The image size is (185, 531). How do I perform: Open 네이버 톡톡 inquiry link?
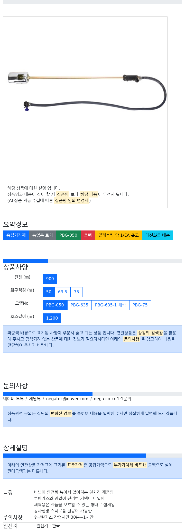[x=13, y=399]
